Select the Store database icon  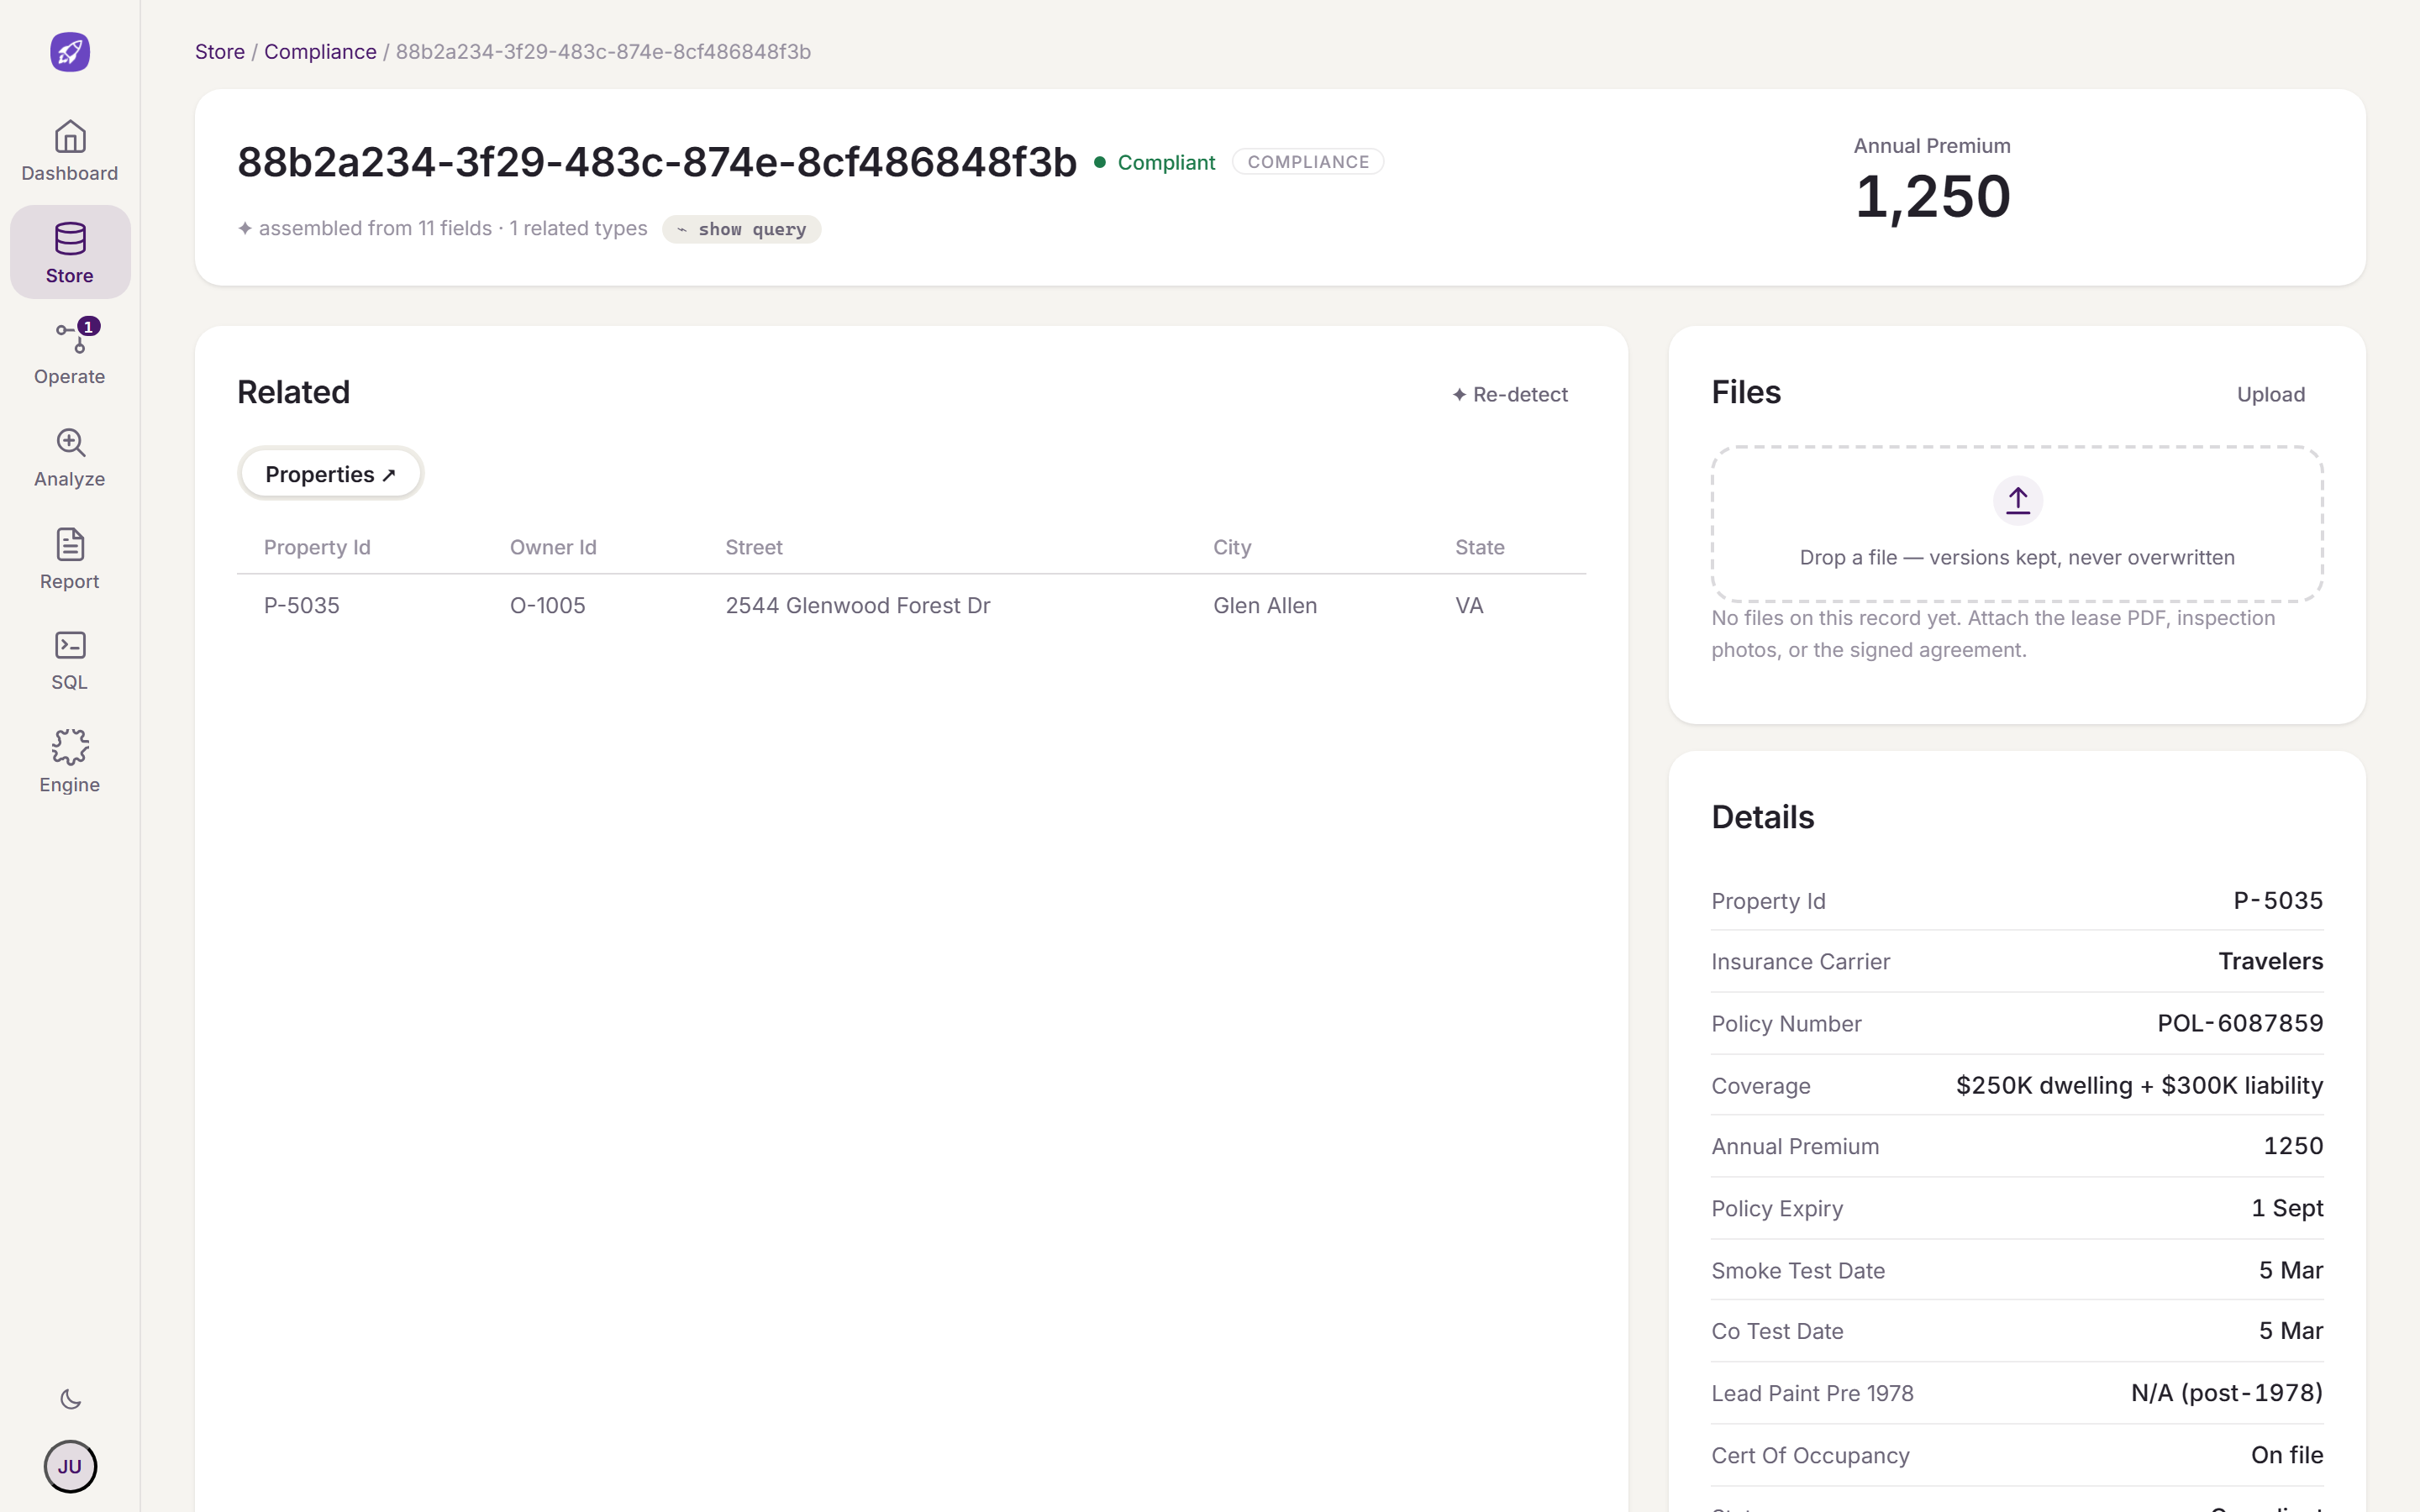pos(70,238)
